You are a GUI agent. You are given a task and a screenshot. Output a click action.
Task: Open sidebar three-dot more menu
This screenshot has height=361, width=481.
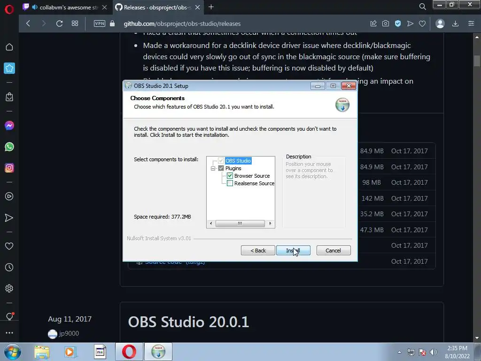(x=9, y=333)
